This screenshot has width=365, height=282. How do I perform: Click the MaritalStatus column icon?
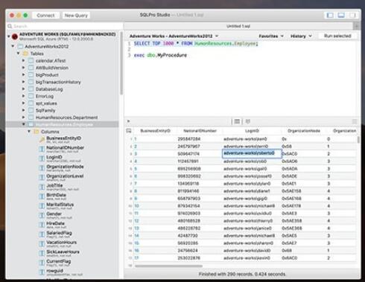[42, 205]
